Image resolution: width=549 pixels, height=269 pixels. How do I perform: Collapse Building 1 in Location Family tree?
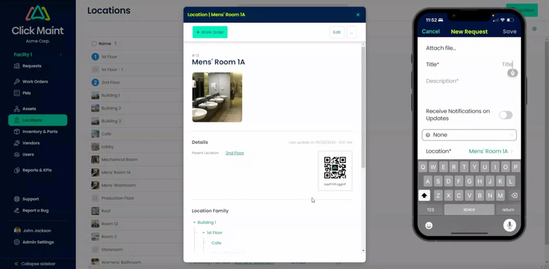(194, 222)
